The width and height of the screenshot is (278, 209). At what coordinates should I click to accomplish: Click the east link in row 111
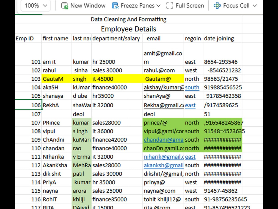pyautogui.click(x=190, y=157)
